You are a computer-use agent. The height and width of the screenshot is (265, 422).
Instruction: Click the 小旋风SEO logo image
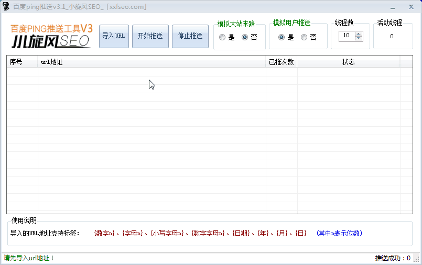point(51,36)
